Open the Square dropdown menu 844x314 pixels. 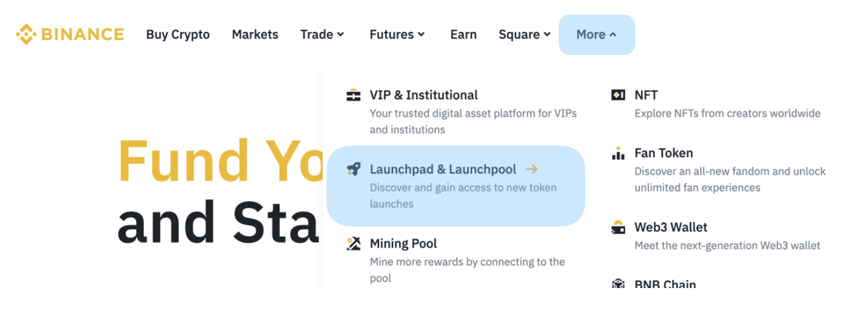click(x=525, y=34)
